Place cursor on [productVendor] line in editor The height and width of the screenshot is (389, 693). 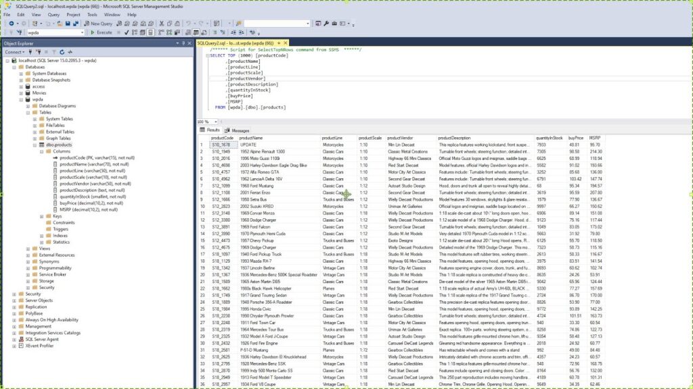click(246, 78)
